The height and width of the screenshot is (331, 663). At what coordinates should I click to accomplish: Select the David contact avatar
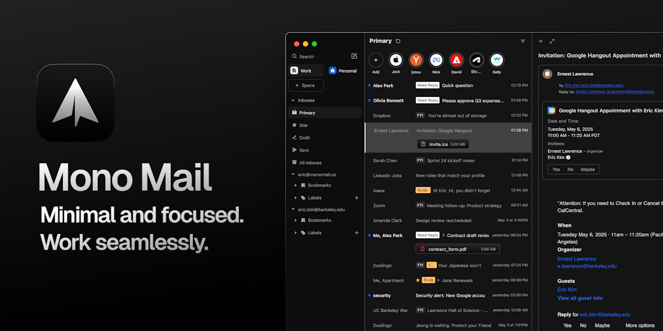[x=456, y=60]
